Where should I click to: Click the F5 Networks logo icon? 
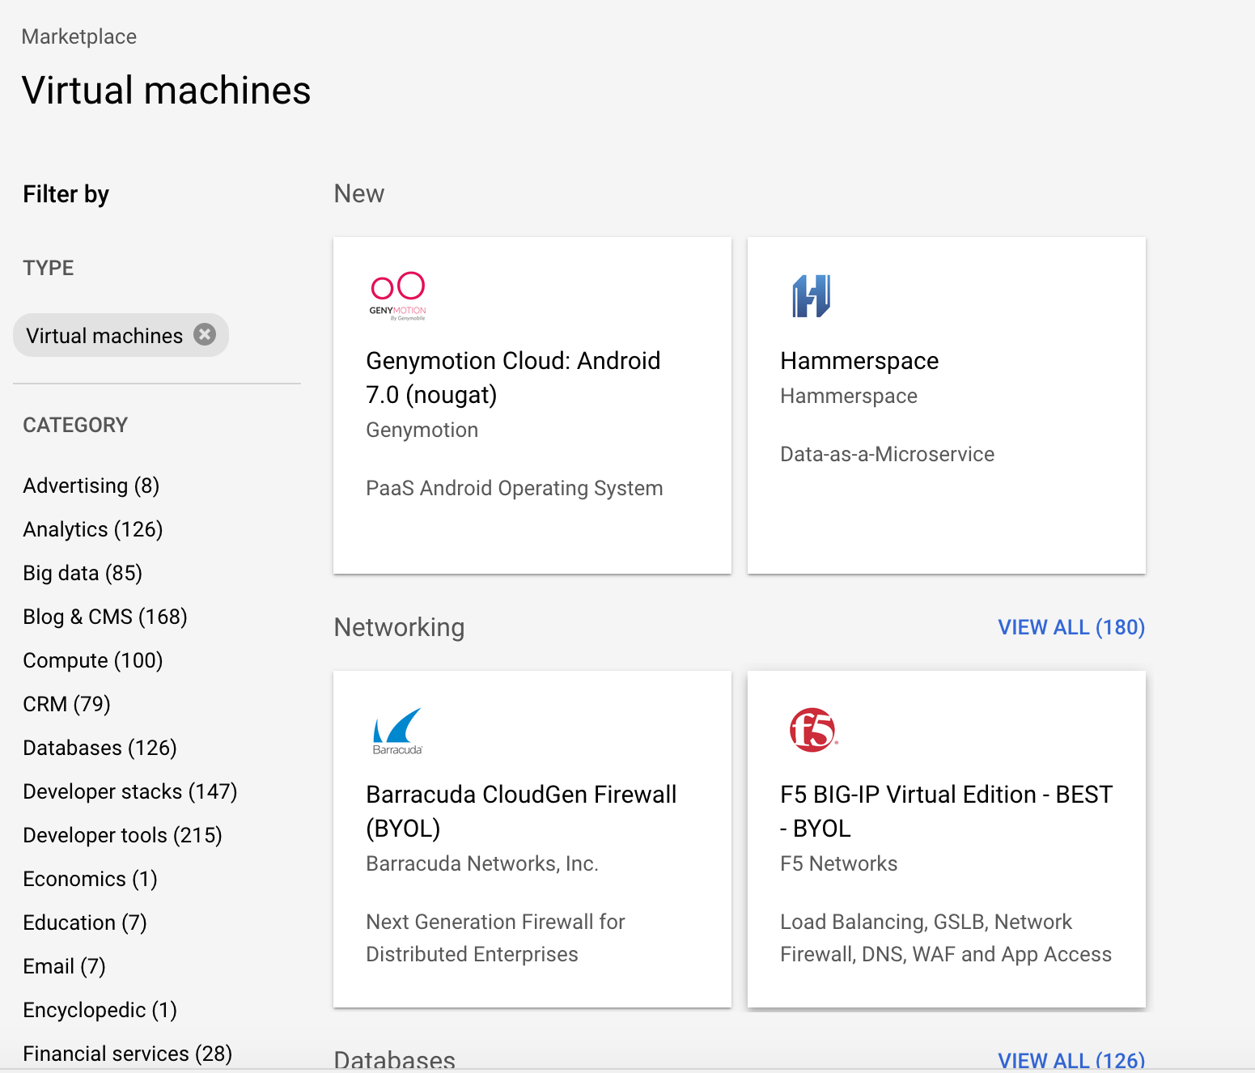tap(812, 730)
